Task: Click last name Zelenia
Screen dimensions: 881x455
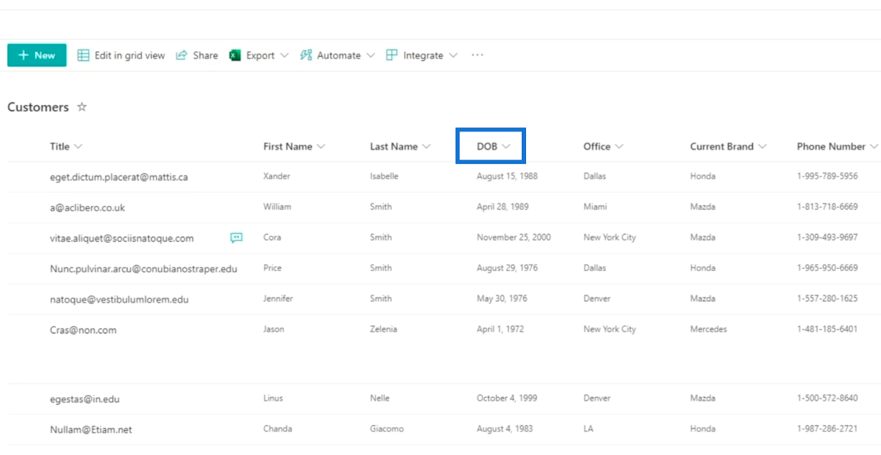Action: coord(384,330)
